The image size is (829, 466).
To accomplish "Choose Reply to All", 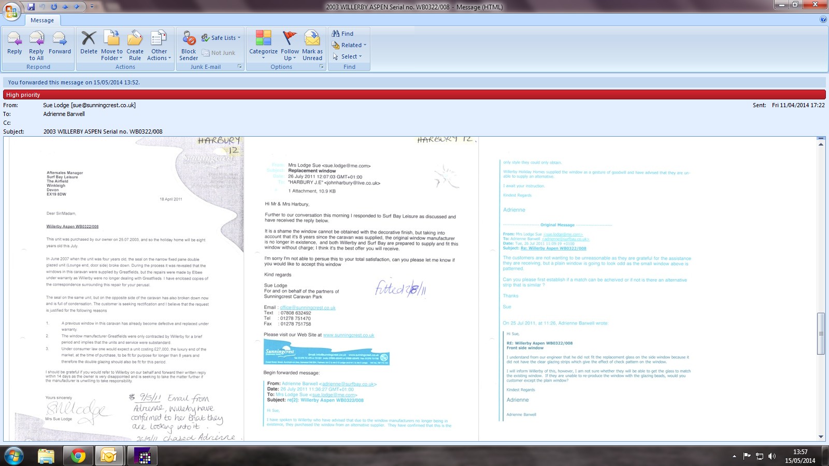I will (36, 46).
